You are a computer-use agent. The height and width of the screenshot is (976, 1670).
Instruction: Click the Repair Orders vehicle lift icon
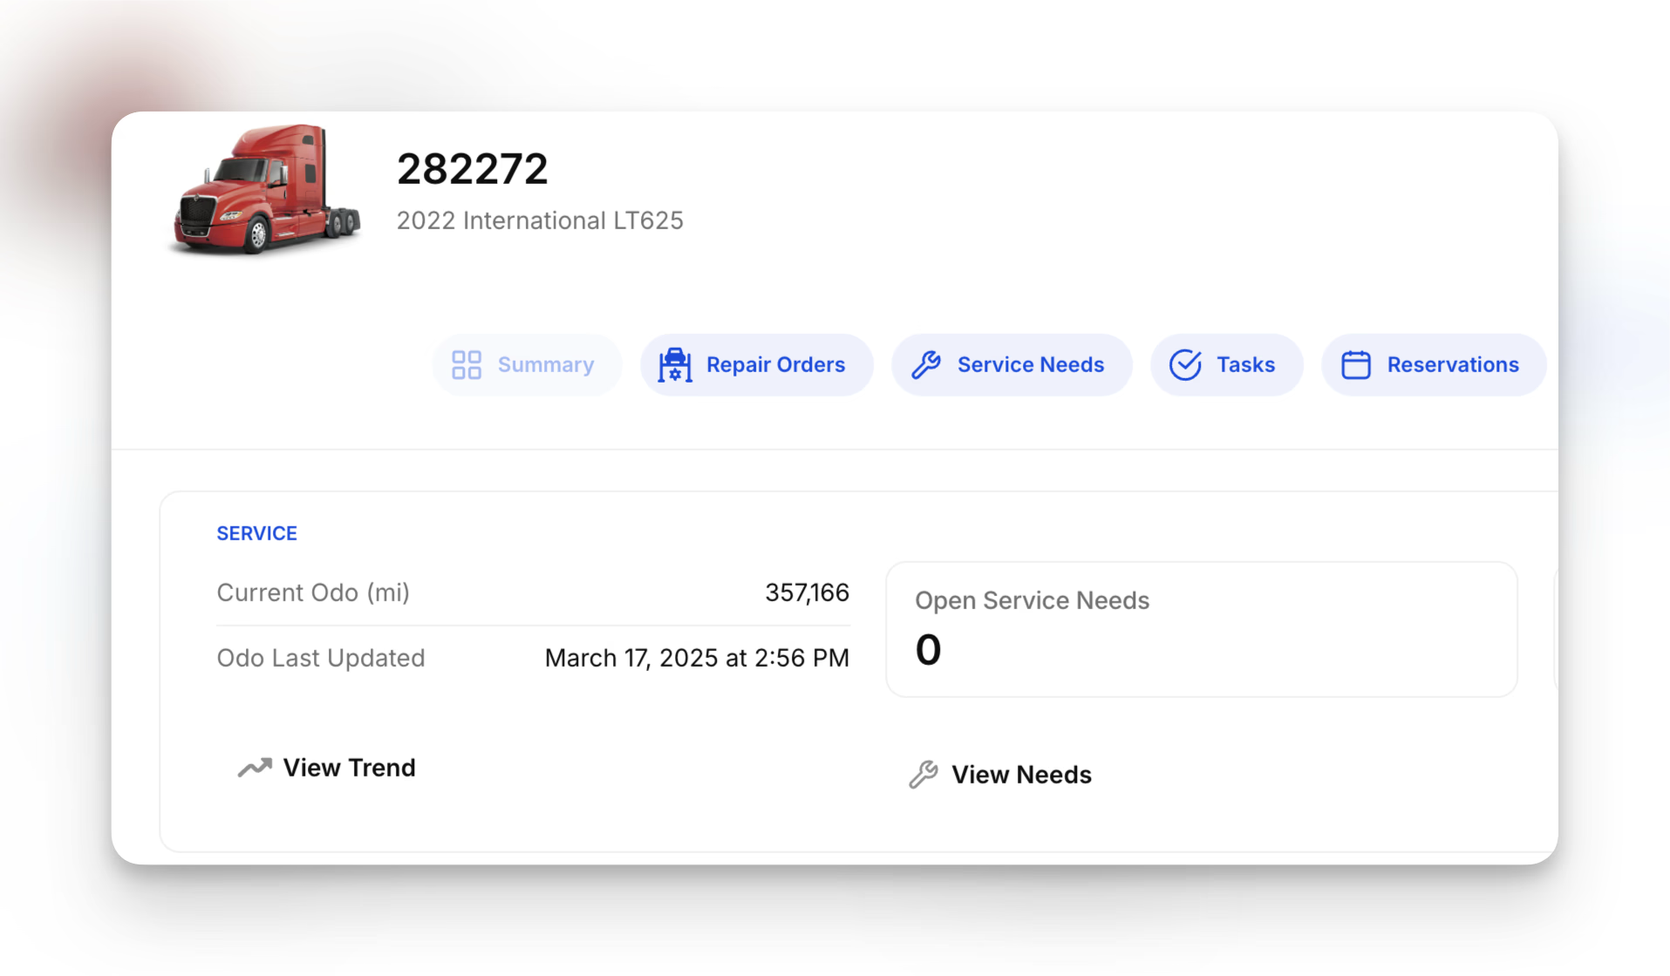674,365
